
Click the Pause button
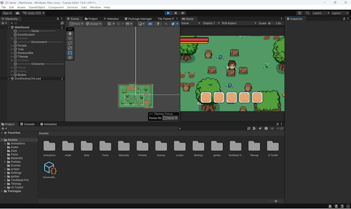pos(176,13)
